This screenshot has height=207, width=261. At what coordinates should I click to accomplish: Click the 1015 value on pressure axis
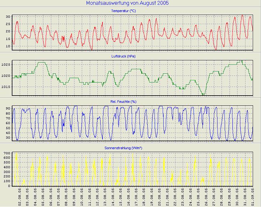(x=6, y=87)
